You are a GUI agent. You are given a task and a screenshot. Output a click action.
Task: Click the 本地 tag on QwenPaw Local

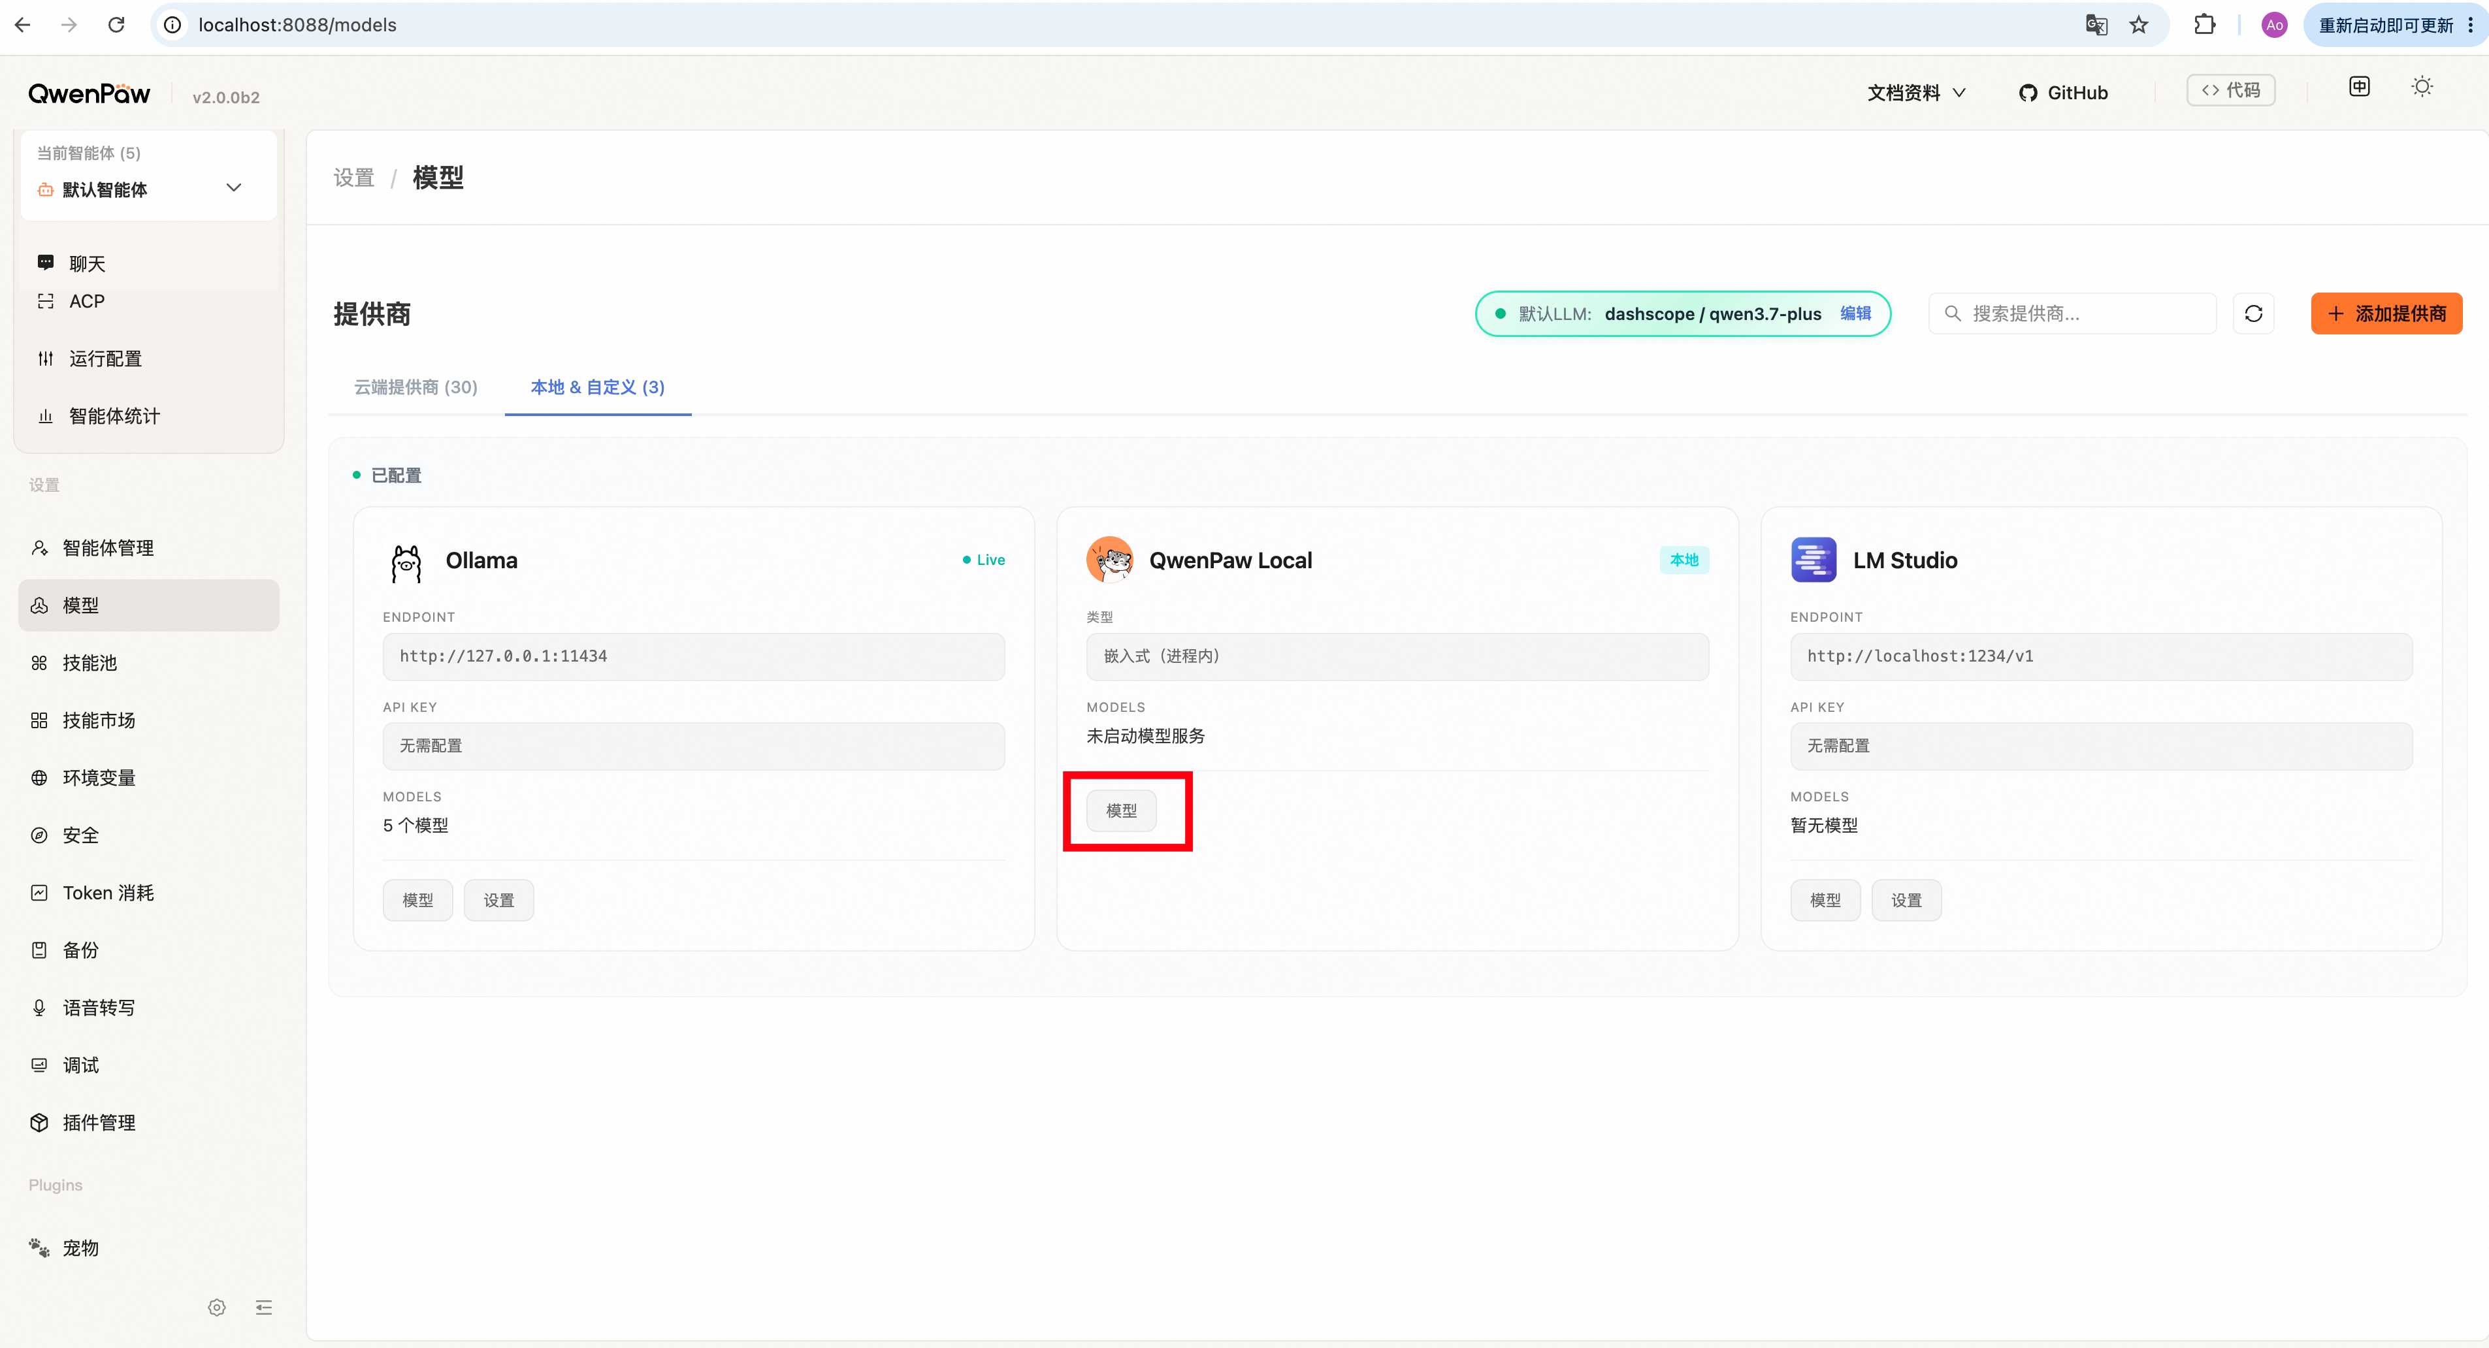coord(1684,560)
